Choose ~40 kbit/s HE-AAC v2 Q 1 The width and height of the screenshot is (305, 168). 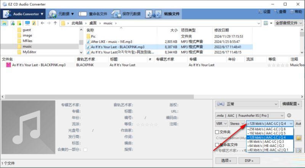pos(270,150)
